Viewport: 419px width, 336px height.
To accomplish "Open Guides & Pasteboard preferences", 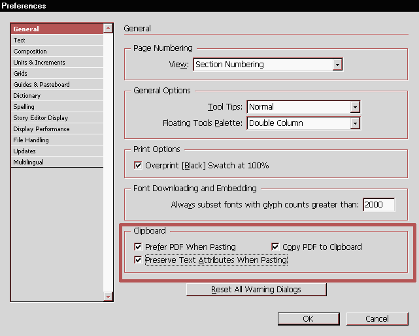I will (57, 85).
